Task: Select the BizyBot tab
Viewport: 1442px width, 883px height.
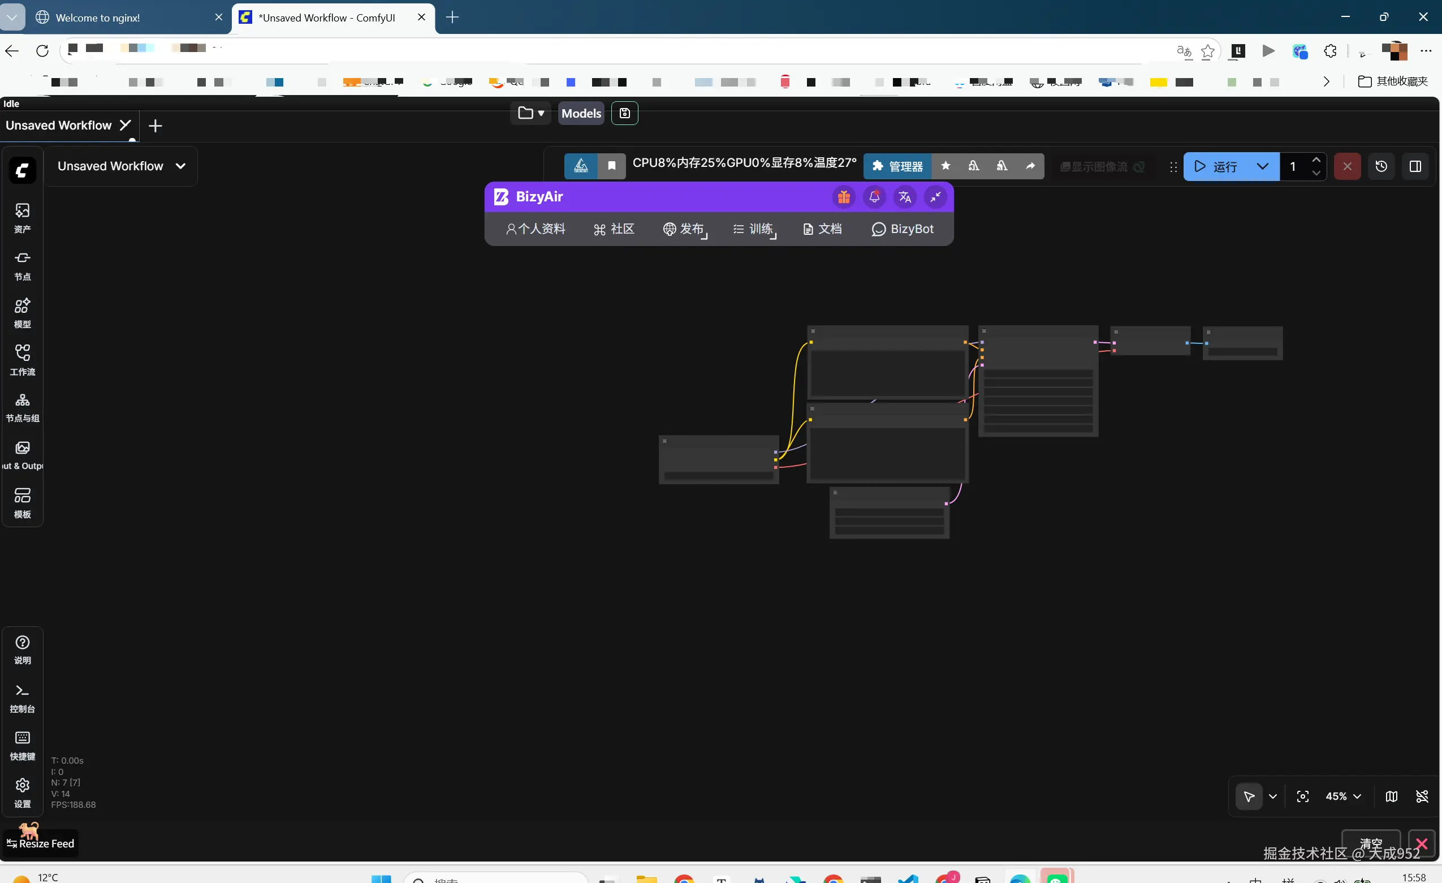Action: 903,229
